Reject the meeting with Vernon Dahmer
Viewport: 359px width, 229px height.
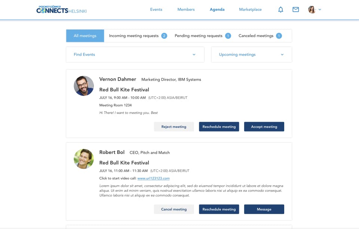[x=174, y=127]
